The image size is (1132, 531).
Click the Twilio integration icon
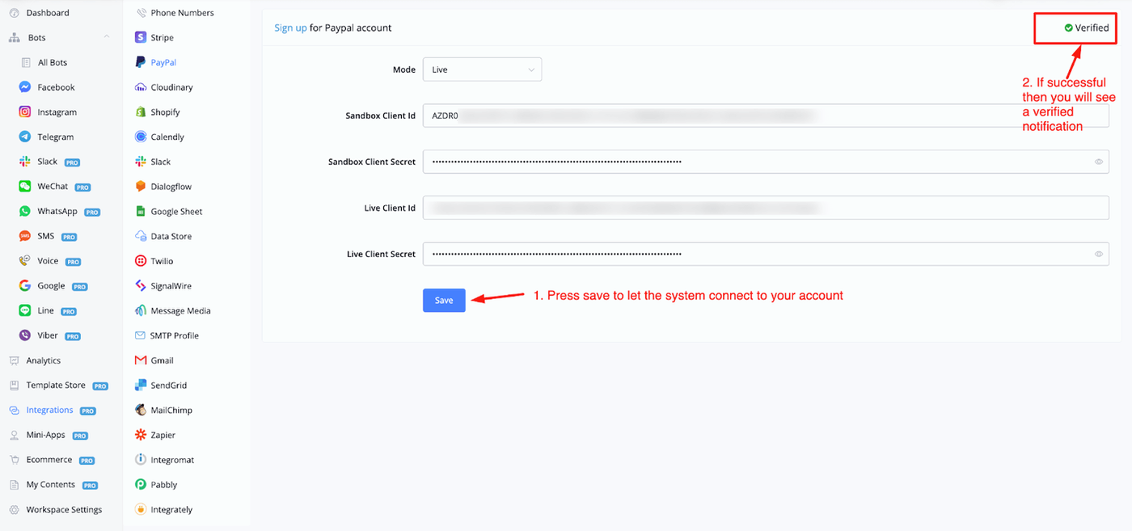pos(141,261)
